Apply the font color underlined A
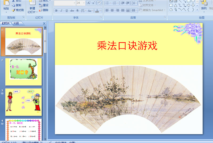The height and width of the screenshot is (143, 213). pyautogui.click(x=97, y=10)
